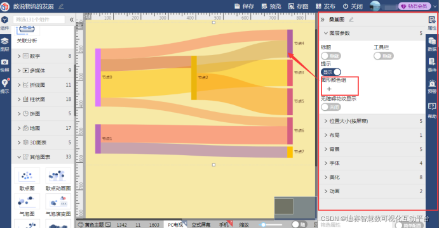439x228 pixels.
Task: Switch to the PC电视 screen tab
Action: [x=175, y=225]
